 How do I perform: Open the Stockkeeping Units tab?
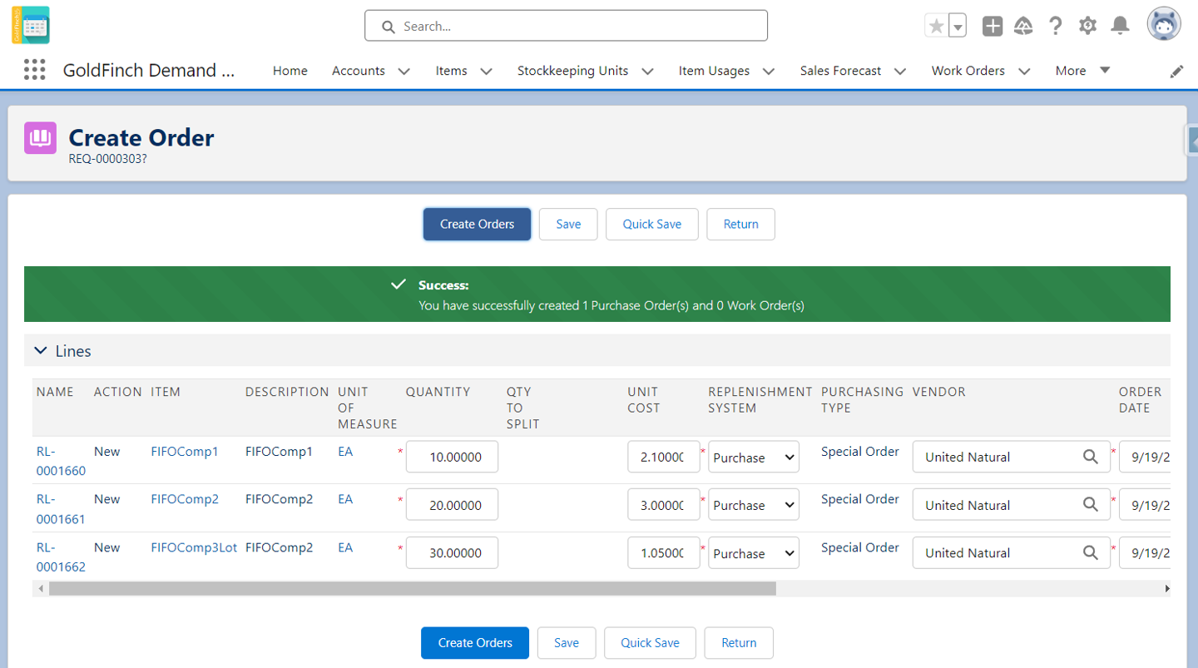(573, 71)
